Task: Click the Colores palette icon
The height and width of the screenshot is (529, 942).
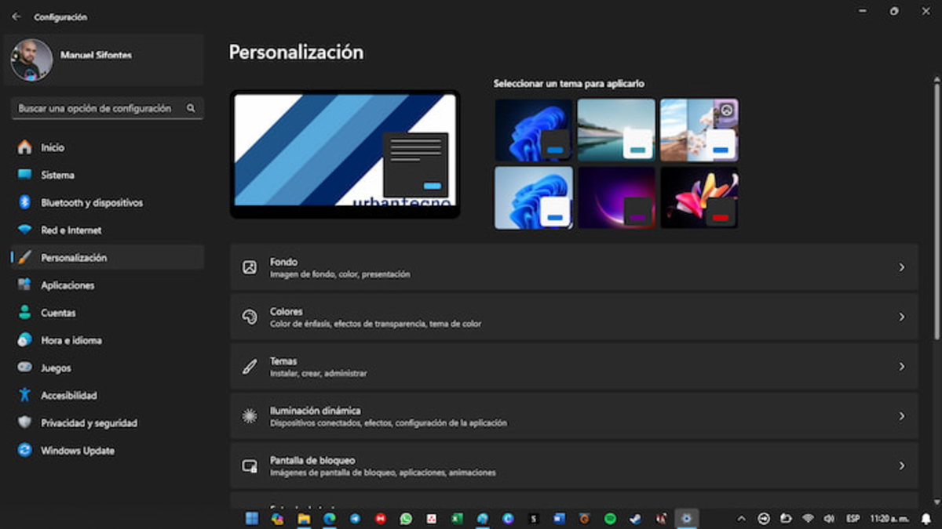Action: pyautogui.click(x=250, y=317)
